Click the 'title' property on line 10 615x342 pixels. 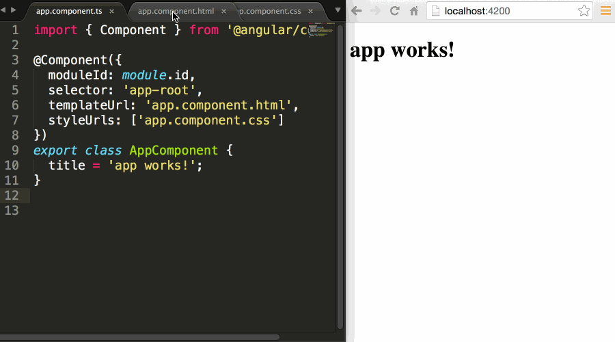(67, 166)
